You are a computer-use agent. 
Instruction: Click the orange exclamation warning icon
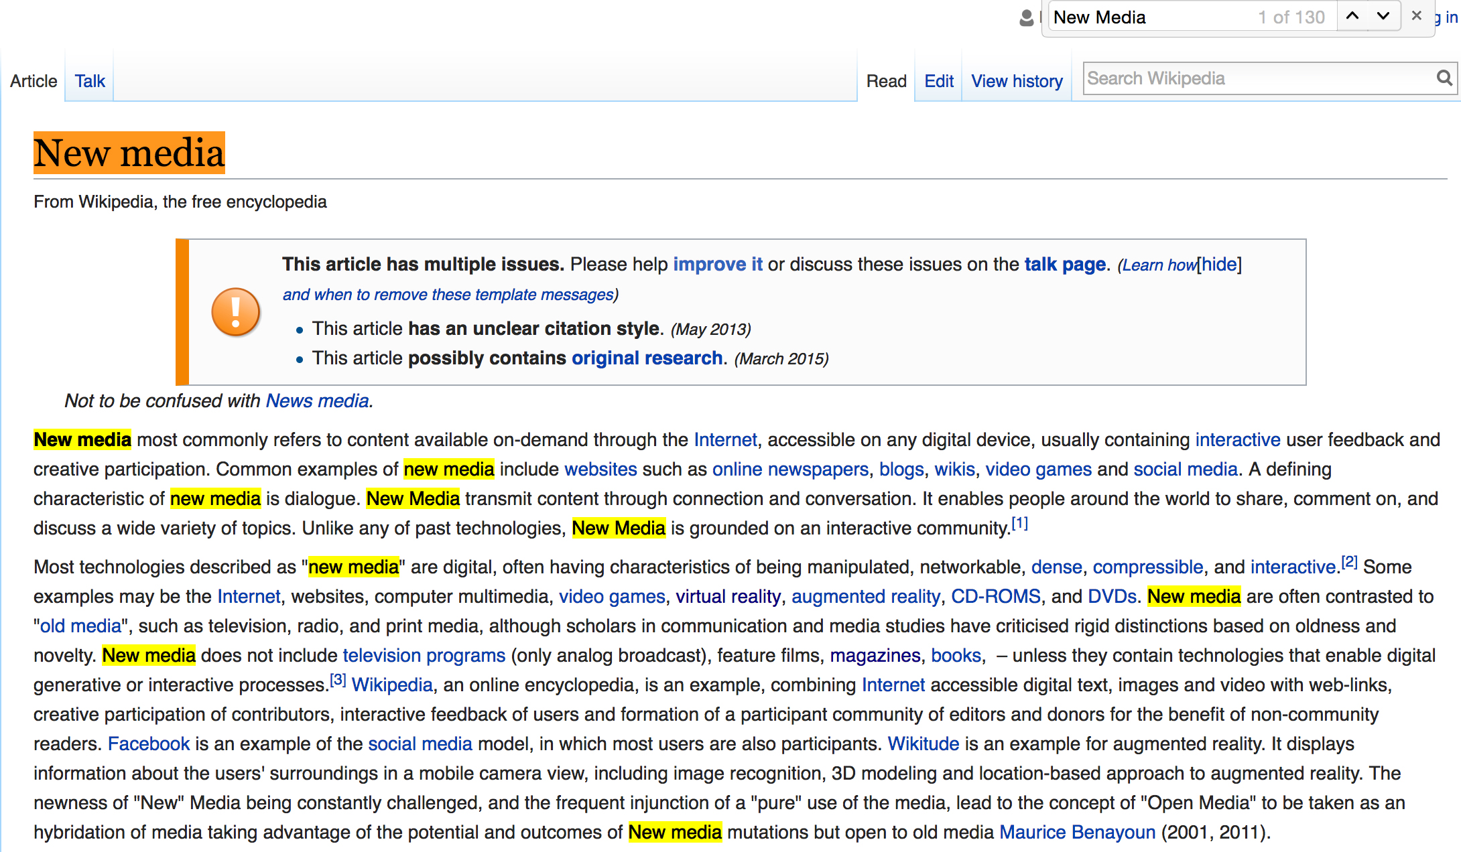tap(235, 312)
